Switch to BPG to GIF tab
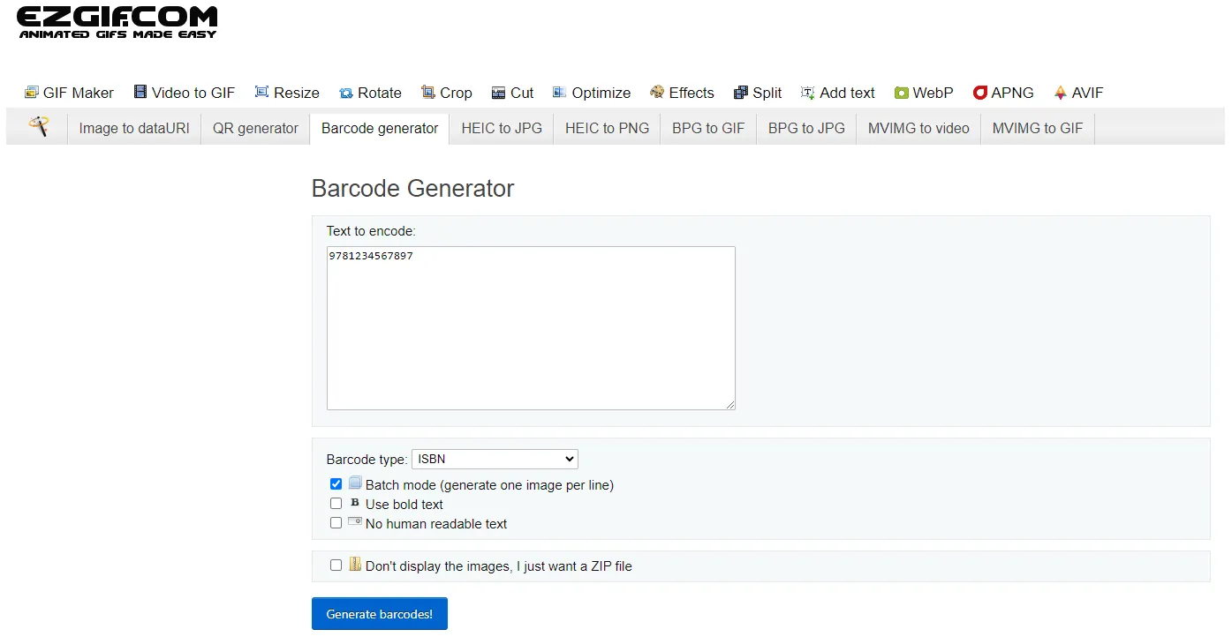The height and width of the screenshot is (644, 1232). pyautogui.click(x=708, y=128)
